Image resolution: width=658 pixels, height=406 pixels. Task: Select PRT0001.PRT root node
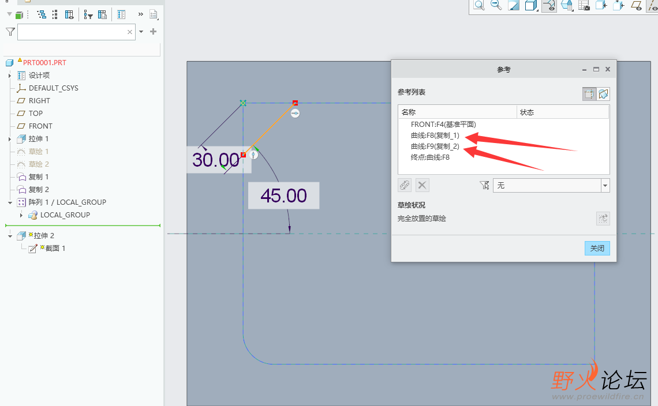44,62
